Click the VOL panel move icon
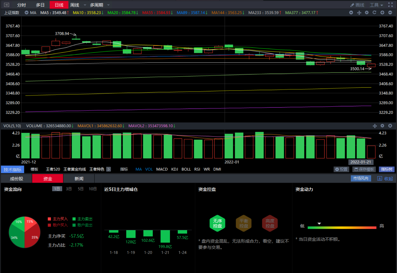 (x=375, y=126)
